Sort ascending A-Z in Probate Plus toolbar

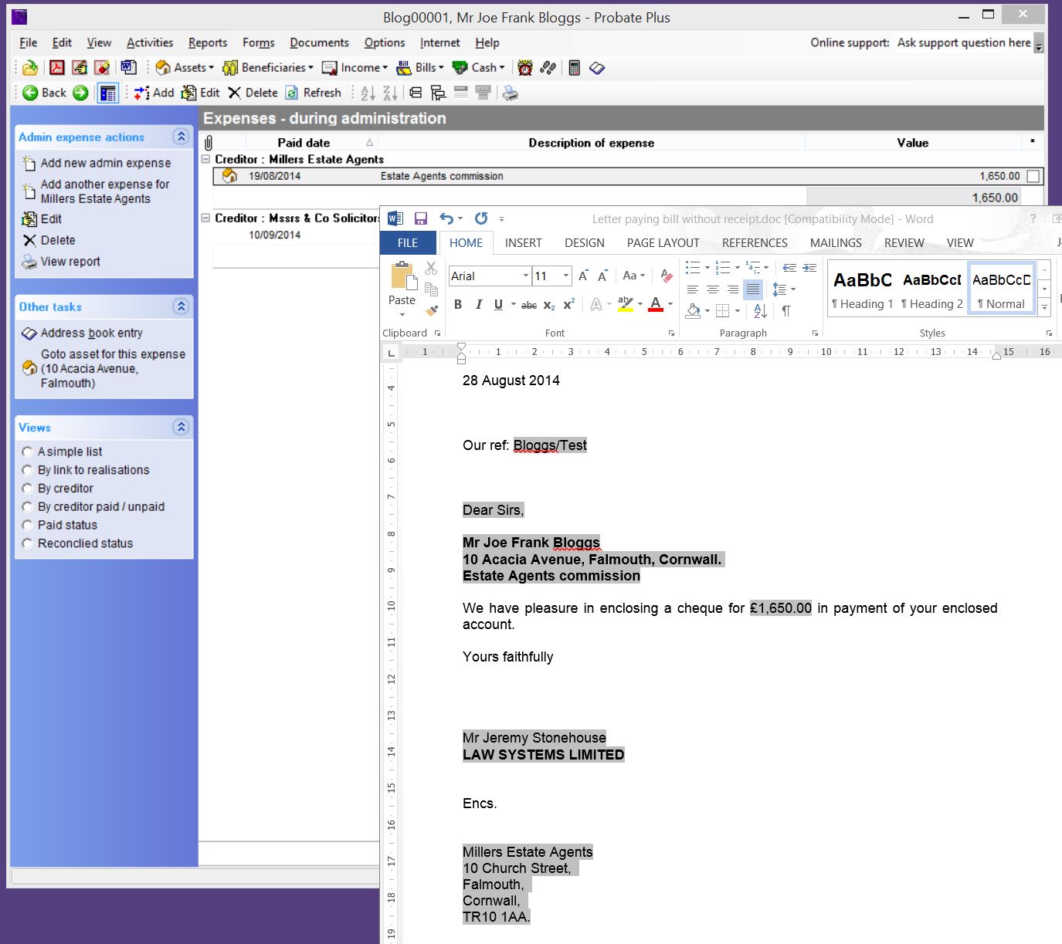(x=368, y=93)
